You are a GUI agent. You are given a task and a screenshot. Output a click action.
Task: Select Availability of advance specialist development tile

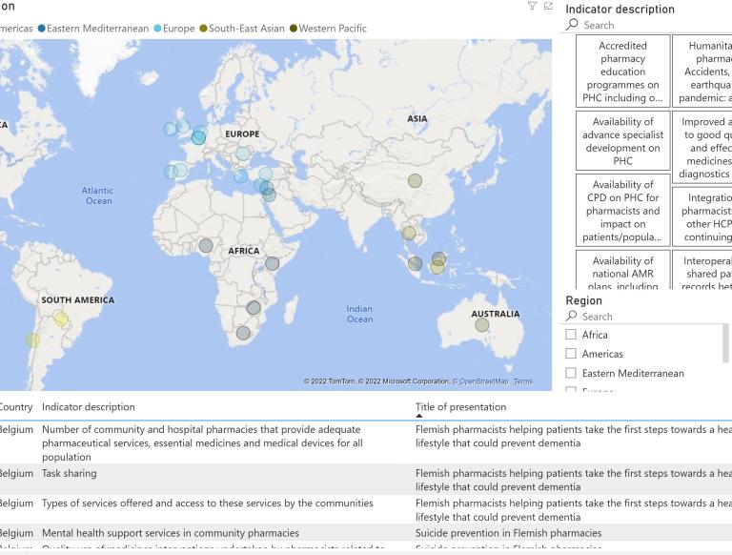click(622, 141)
